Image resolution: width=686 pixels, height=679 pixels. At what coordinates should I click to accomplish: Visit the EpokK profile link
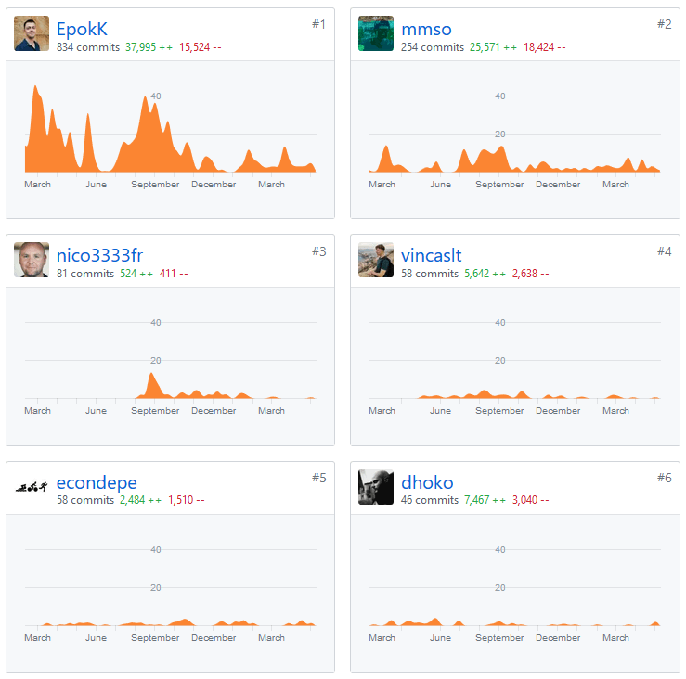pos(82,30)
